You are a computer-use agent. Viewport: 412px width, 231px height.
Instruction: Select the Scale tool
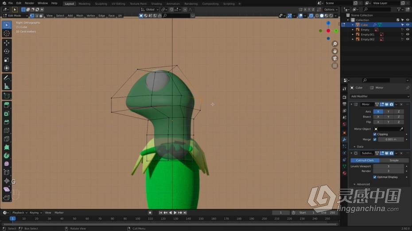[x=7, y=60]
